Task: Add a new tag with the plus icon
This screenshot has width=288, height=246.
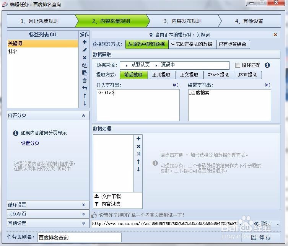Action: point(85,42)
